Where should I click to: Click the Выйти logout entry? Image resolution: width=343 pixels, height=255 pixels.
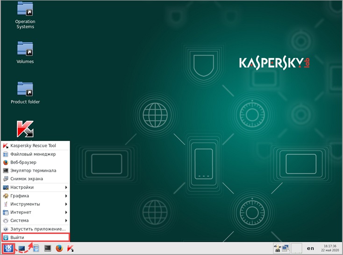coord(36,238)
